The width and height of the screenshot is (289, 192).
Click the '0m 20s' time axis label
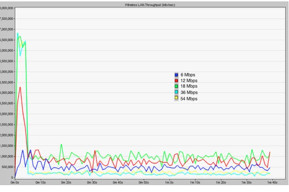coord(66,182)
